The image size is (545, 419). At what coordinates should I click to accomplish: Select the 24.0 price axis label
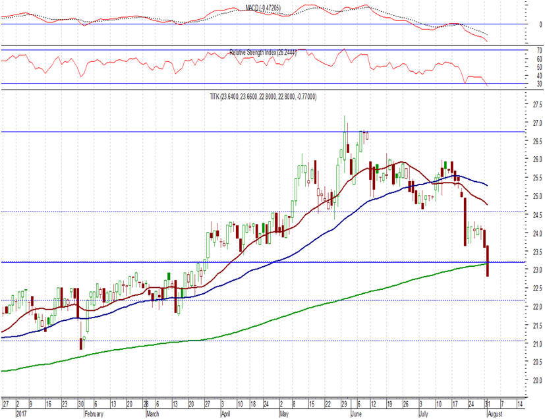click(537, 233)
